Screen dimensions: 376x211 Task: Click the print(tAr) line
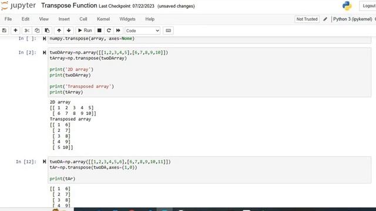pyautogui.click(x=62, y=179)
